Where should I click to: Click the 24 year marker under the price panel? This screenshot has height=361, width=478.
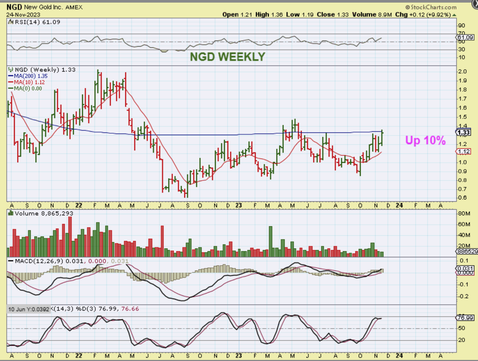[399, 205]
